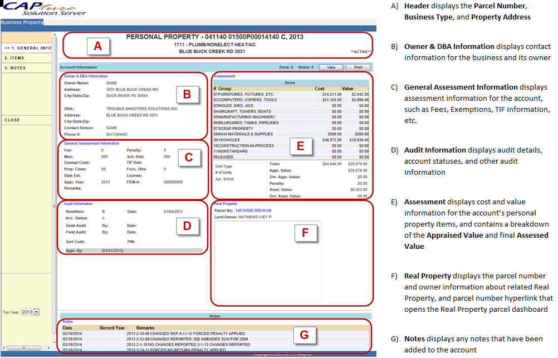
Task: Click the owner address 3031 BLUE BUCK CREEK RD
Action: 132,89
